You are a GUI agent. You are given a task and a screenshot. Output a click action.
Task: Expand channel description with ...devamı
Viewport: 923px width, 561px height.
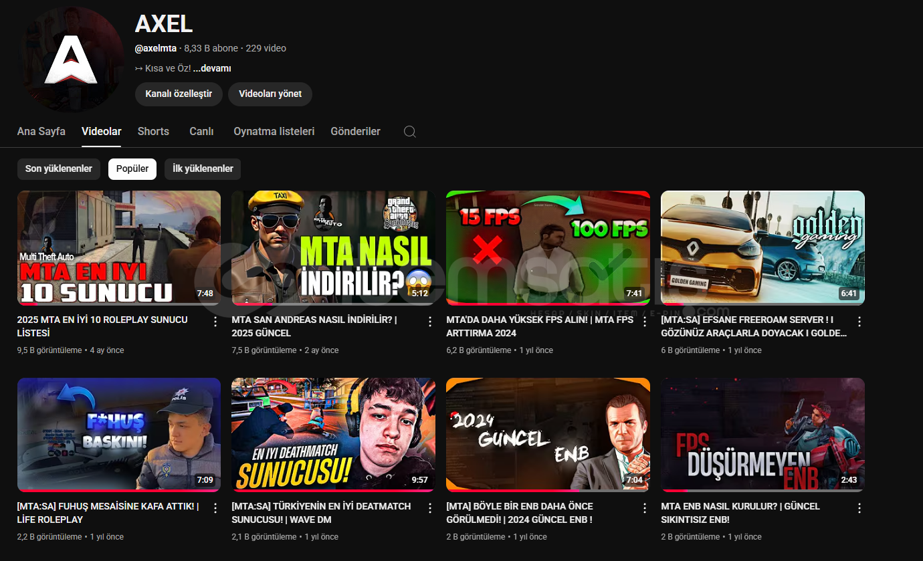tap(212, 68)
